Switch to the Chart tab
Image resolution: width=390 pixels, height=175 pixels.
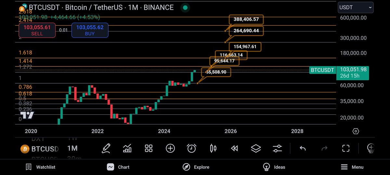[x=118, y=167]
